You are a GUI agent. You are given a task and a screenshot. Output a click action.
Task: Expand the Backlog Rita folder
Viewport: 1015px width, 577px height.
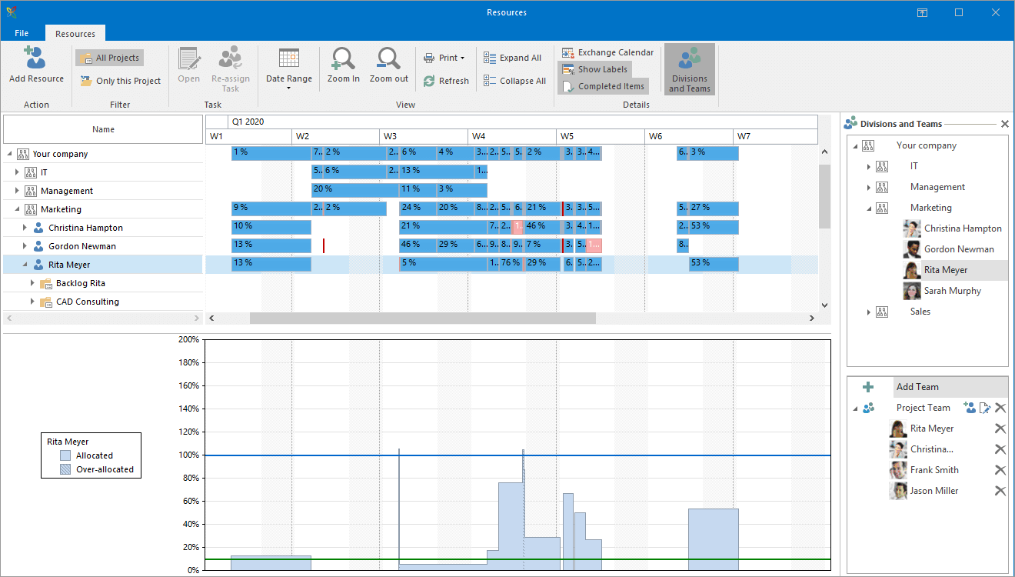pyautogui.click(x=32, y=283)
